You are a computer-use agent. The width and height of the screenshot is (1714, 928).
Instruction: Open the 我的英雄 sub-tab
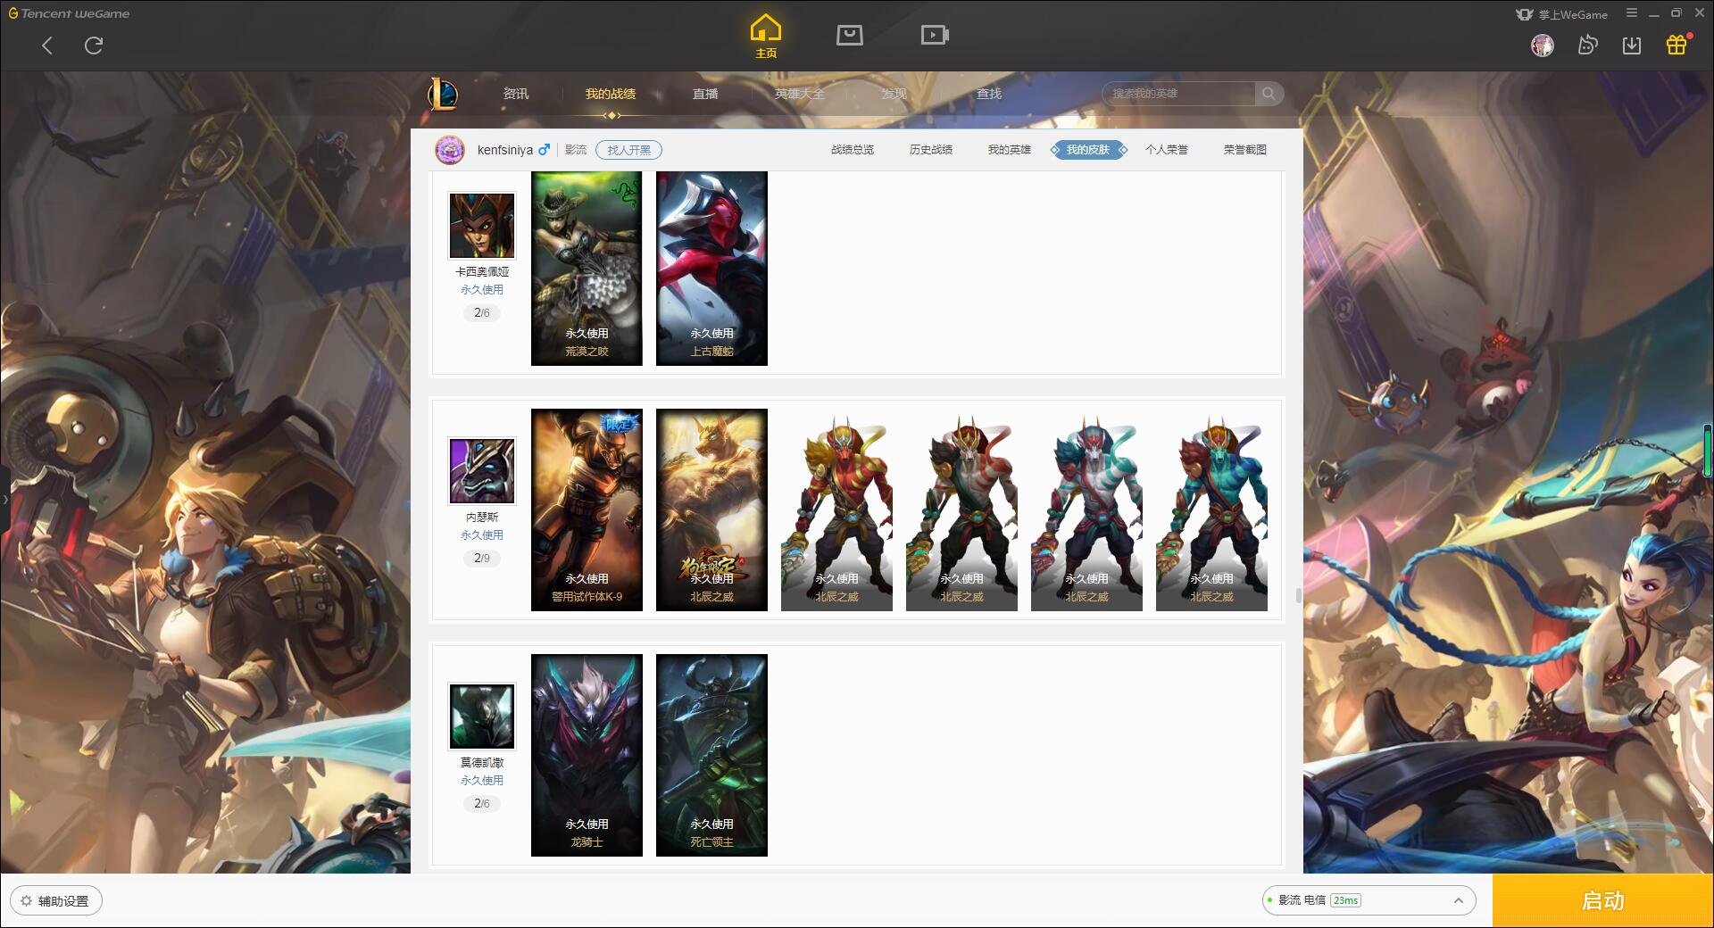click(1010, 150)
